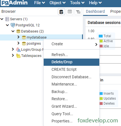Screen dimensions: 121x126
Task: Select the postgres database tree item
Action: click(x=34, y=44)
